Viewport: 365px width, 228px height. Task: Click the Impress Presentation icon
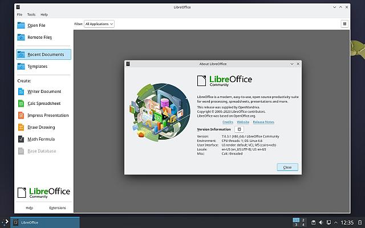coord(21,115)
